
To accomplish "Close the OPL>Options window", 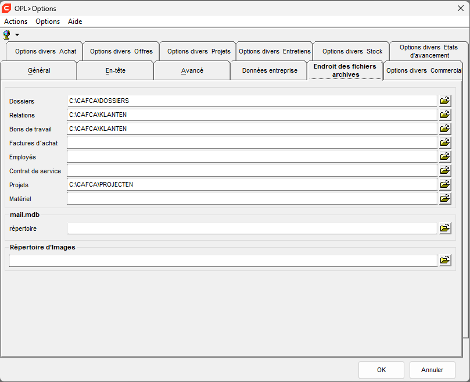I will (x=461, y=8).
